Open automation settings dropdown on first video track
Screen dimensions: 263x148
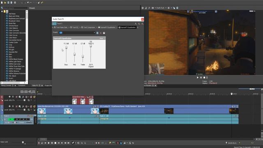[28, 97]
